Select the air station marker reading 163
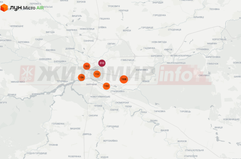Screen dimensions: 241x159 pos(87,66)
